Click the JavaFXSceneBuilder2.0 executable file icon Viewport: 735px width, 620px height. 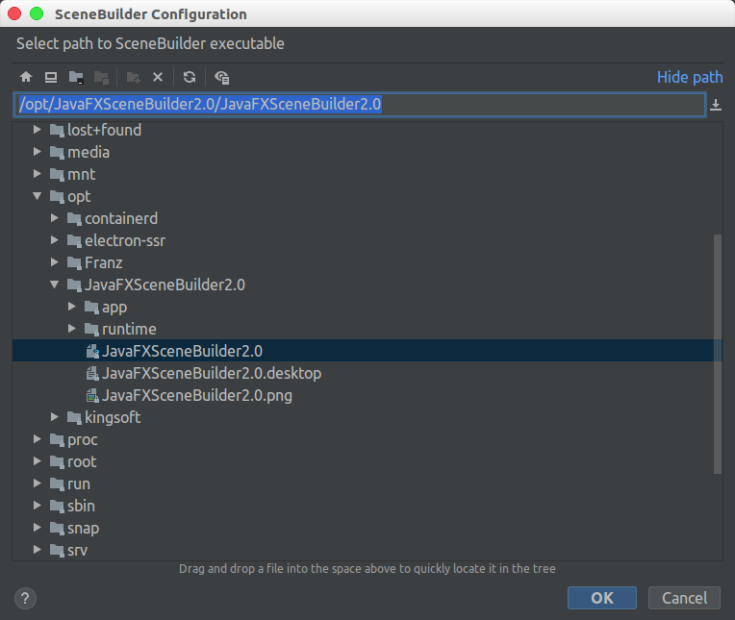pyautogui.click(x=92, y=351)
